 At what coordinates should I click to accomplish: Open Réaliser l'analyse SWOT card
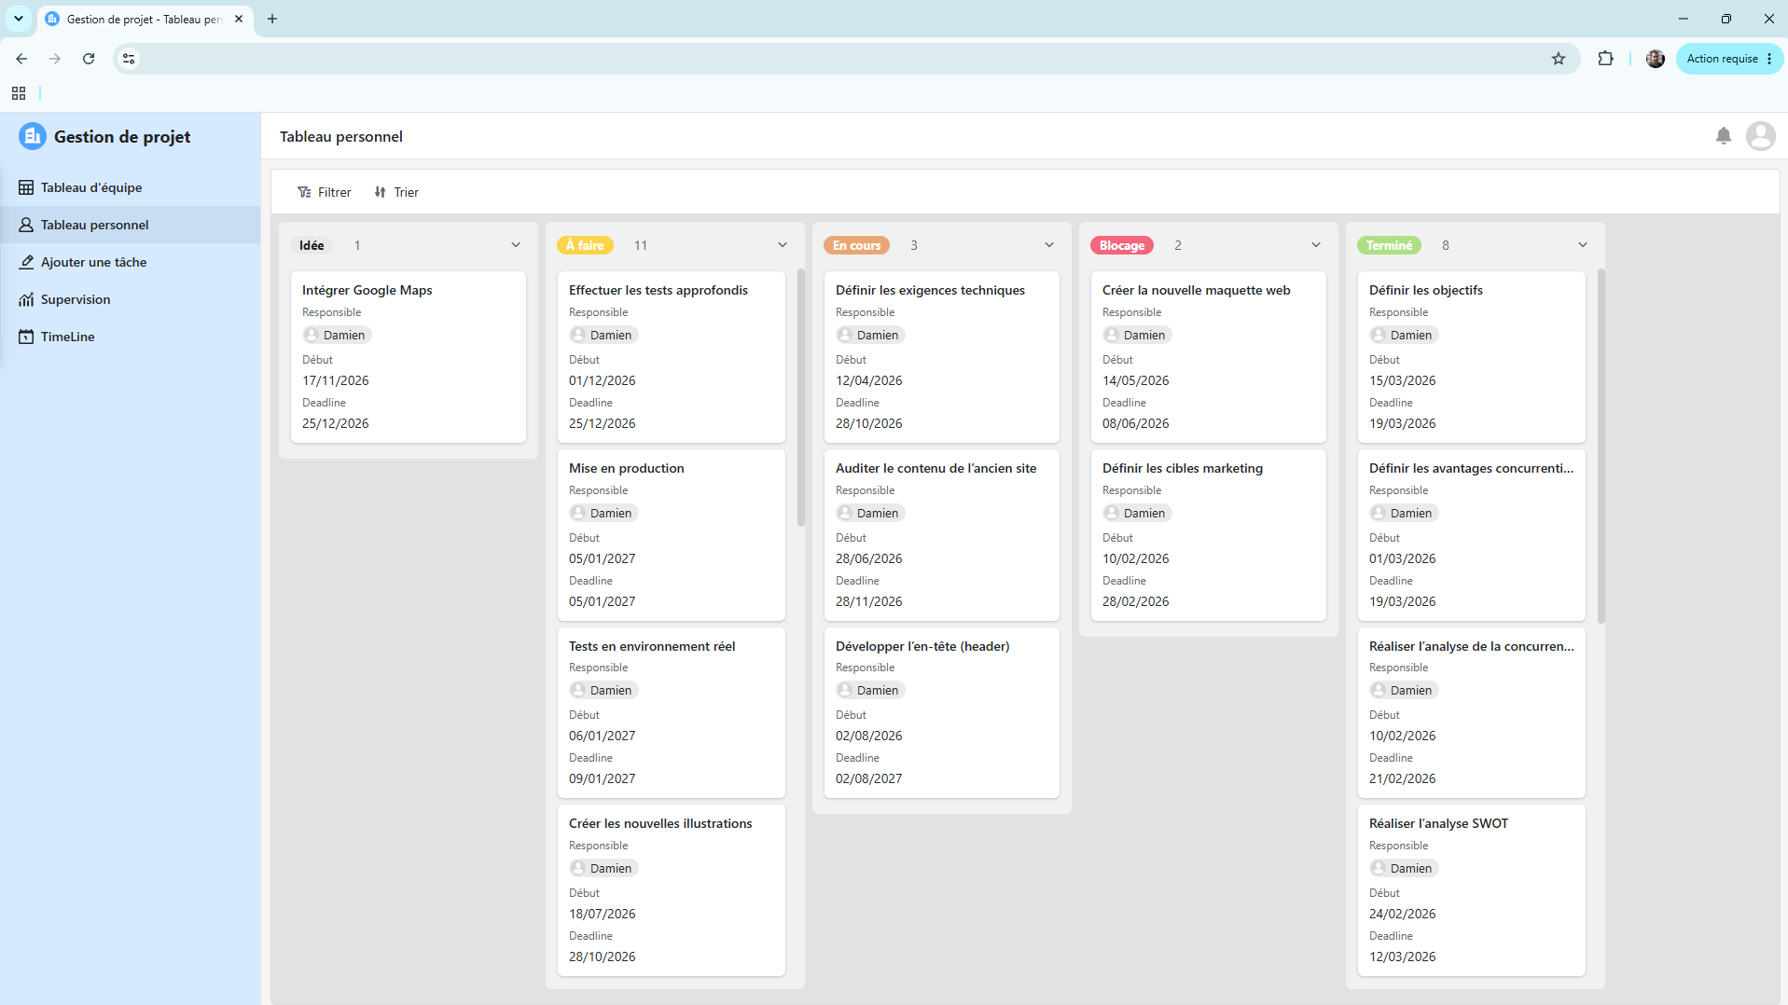[1472, 890]
